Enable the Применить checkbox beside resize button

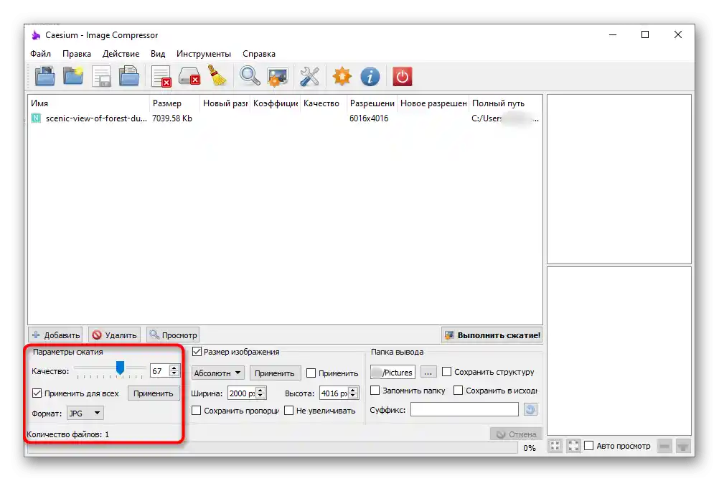click(311, 373)
